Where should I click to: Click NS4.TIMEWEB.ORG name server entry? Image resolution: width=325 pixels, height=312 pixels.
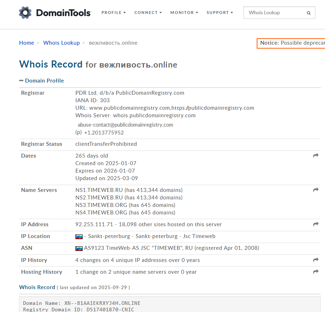click(125, 213)
